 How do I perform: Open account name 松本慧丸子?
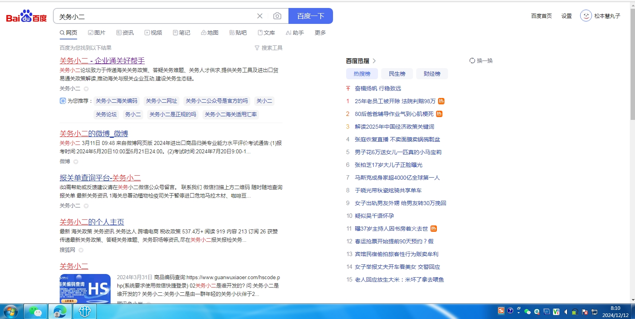click(x=607, y=16)
